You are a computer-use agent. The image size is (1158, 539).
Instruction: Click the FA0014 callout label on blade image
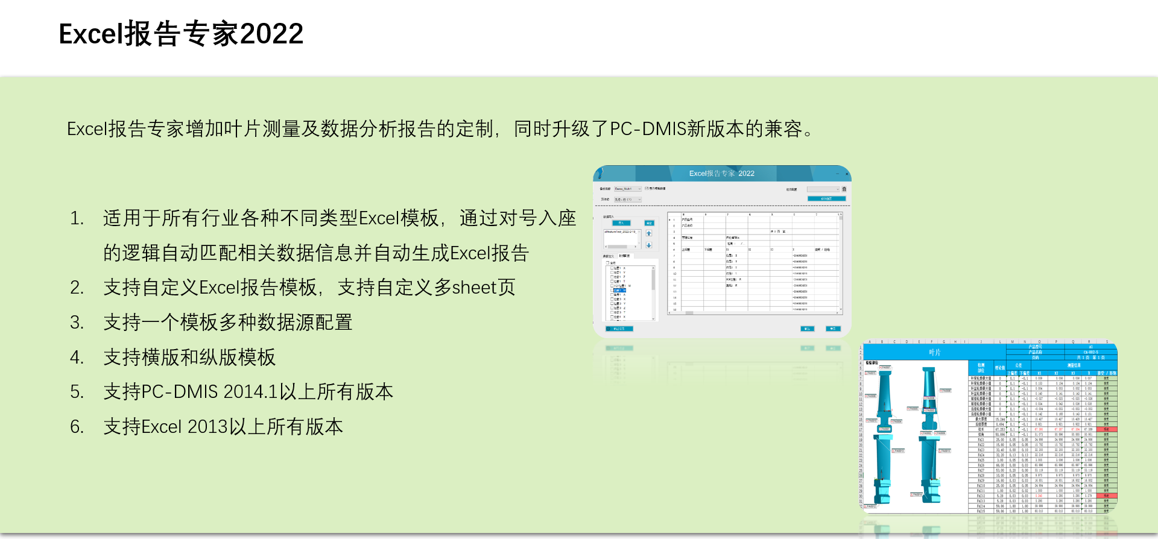click(916, 495)
